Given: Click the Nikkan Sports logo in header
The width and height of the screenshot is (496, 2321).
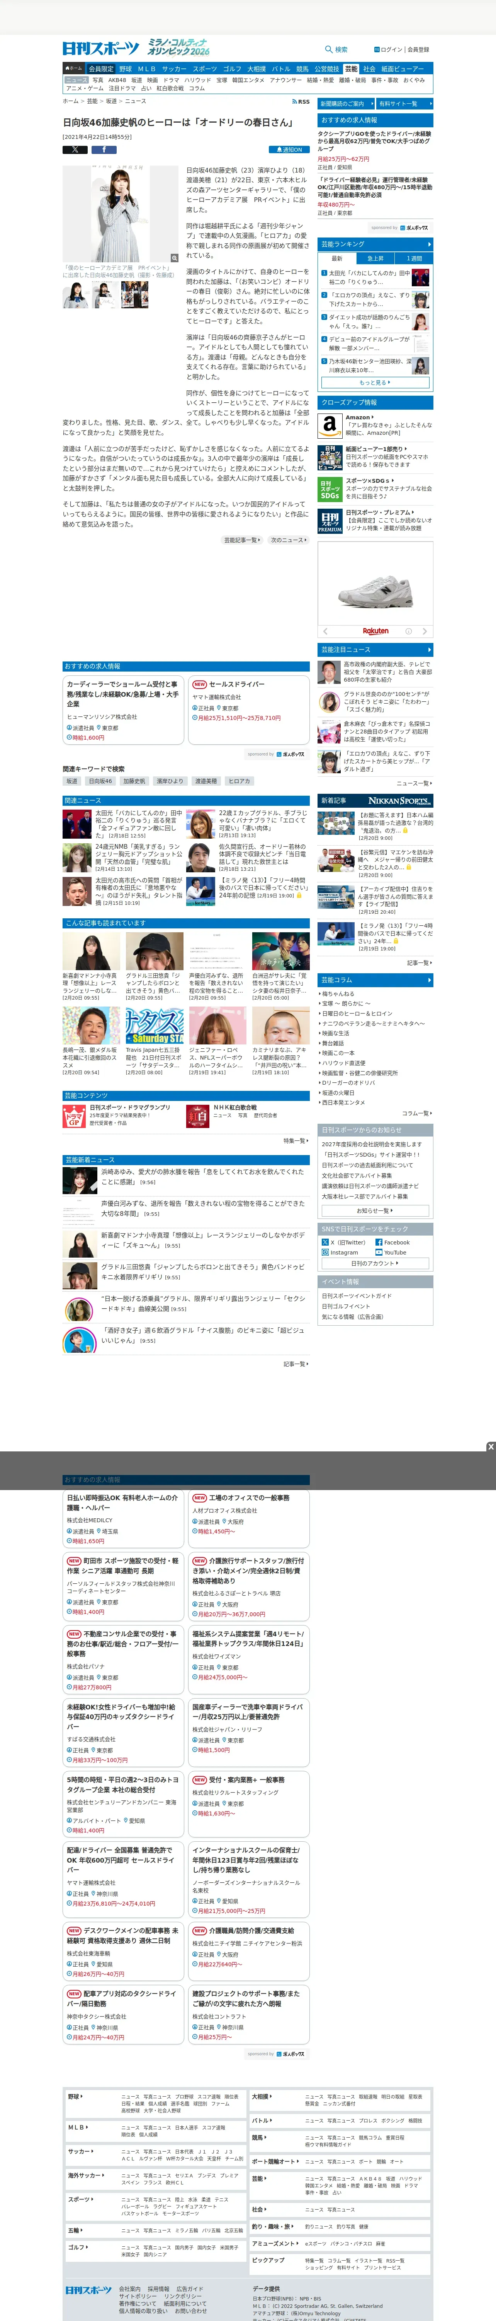Looking at the screenshot, I should tap(101, 49).
